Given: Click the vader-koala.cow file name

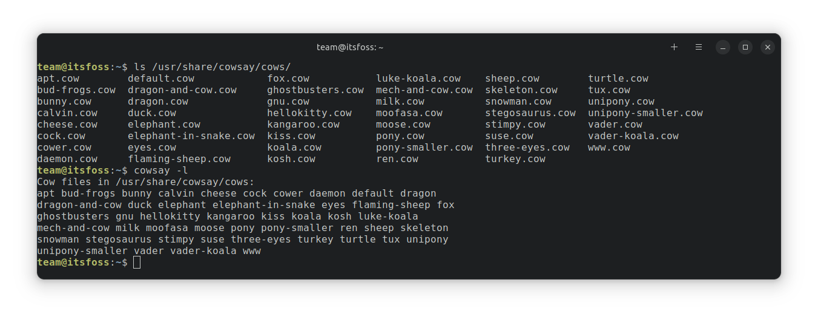Looking at the screenshot, I should (x=633, y=136).
